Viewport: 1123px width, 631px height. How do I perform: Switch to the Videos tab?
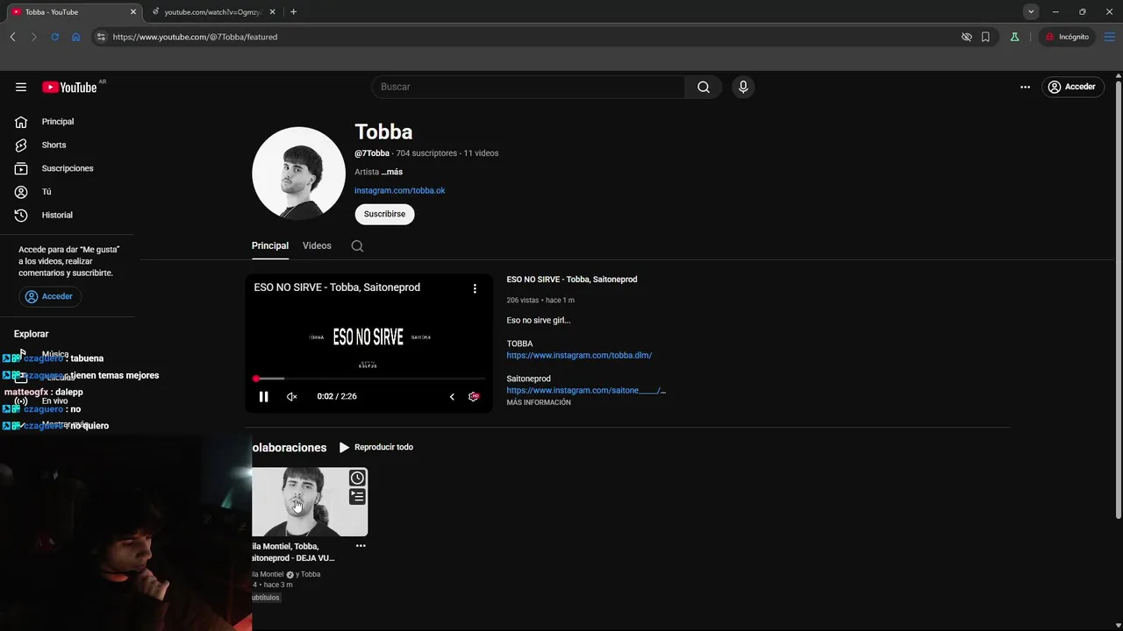point(317,246)
